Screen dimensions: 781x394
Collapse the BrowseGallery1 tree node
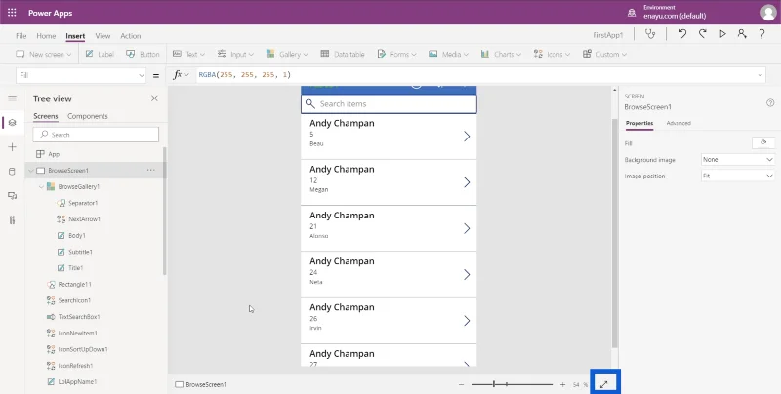[41, 186]
